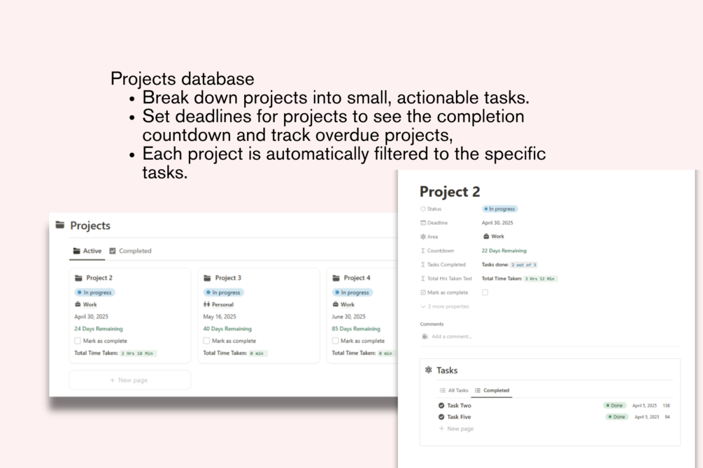Click the checkmark icon next to Task Two
The height and width of the screenshot is (468, 703).
pyautogui.click(x=441, y=405)
